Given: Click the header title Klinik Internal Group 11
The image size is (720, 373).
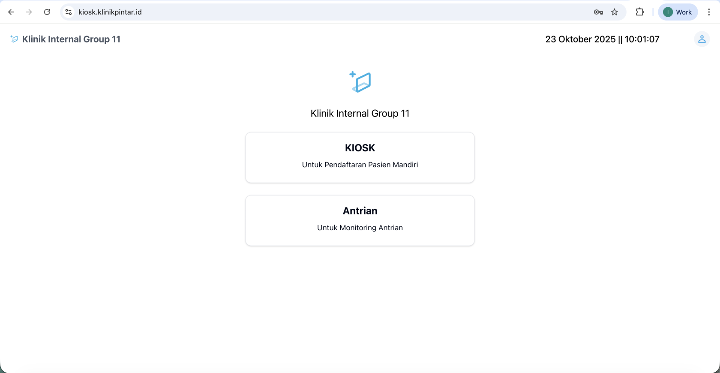Looking at the screenshot, I should 71,39.
